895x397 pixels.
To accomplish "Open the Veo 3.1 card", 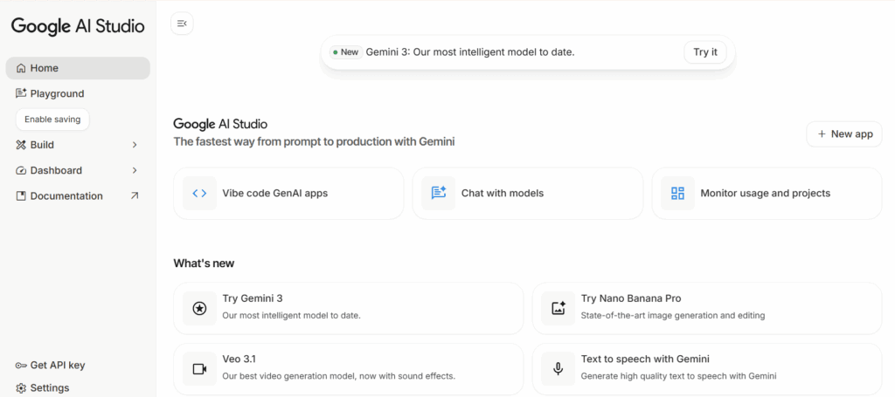I will [x=348, y=369].
